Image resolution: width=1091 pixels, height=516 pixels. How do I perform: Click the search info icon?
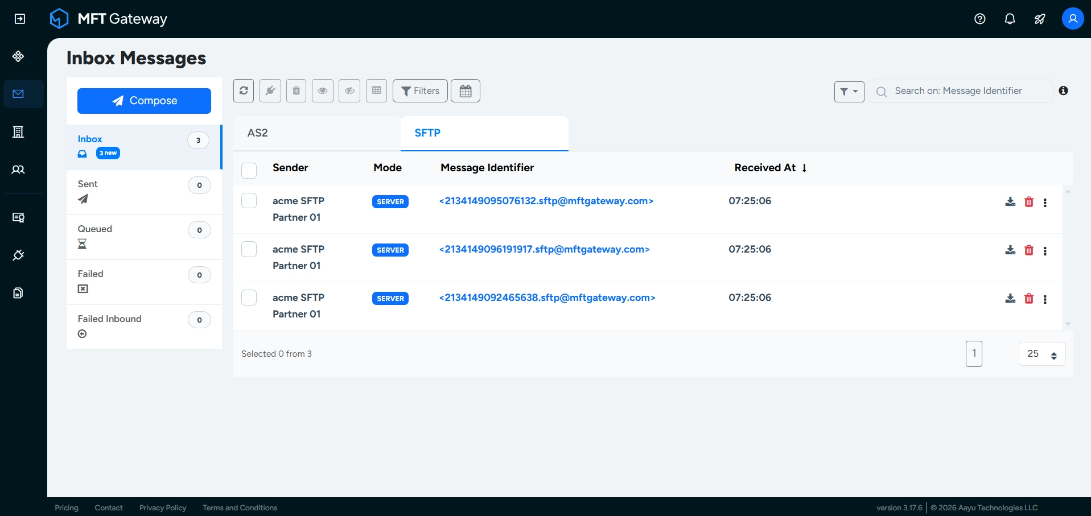click(x=1063, y=90)
